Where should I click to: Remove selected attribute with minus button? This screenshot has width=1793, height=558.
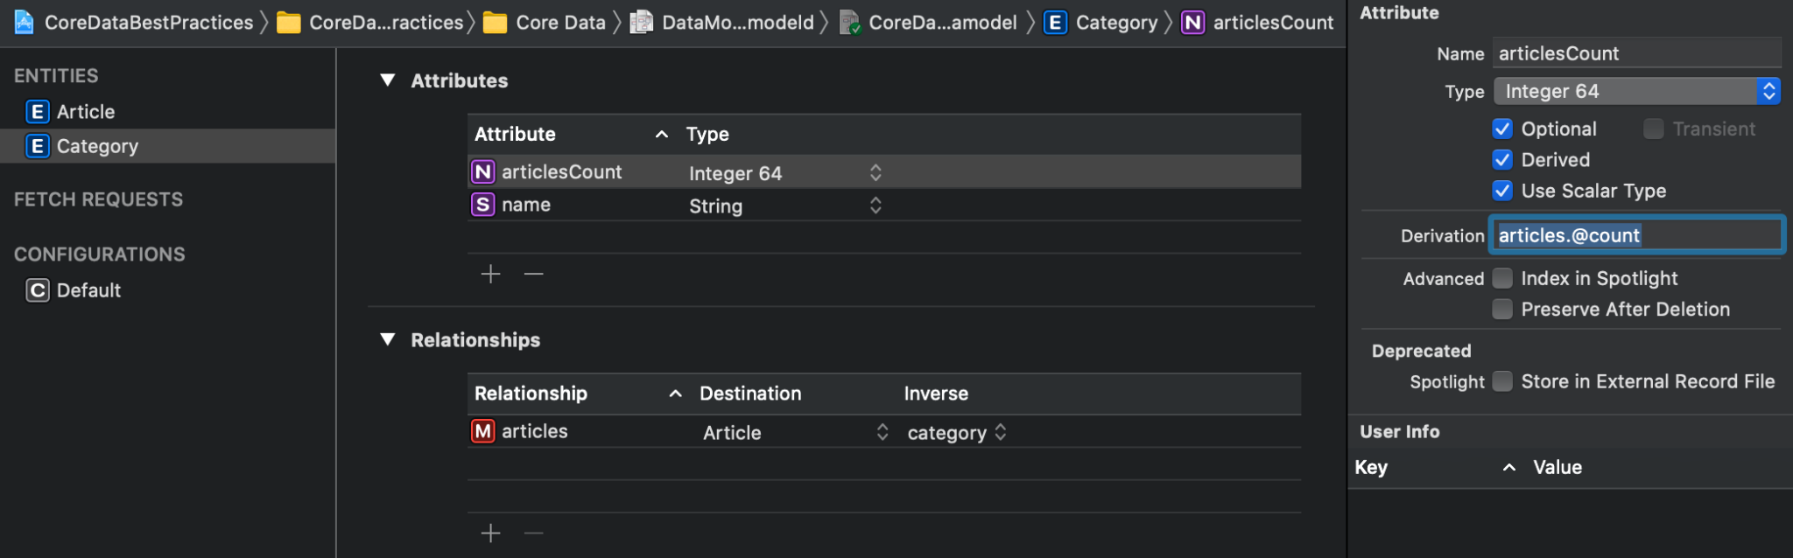pyautogui.click(x=533, y=274)
